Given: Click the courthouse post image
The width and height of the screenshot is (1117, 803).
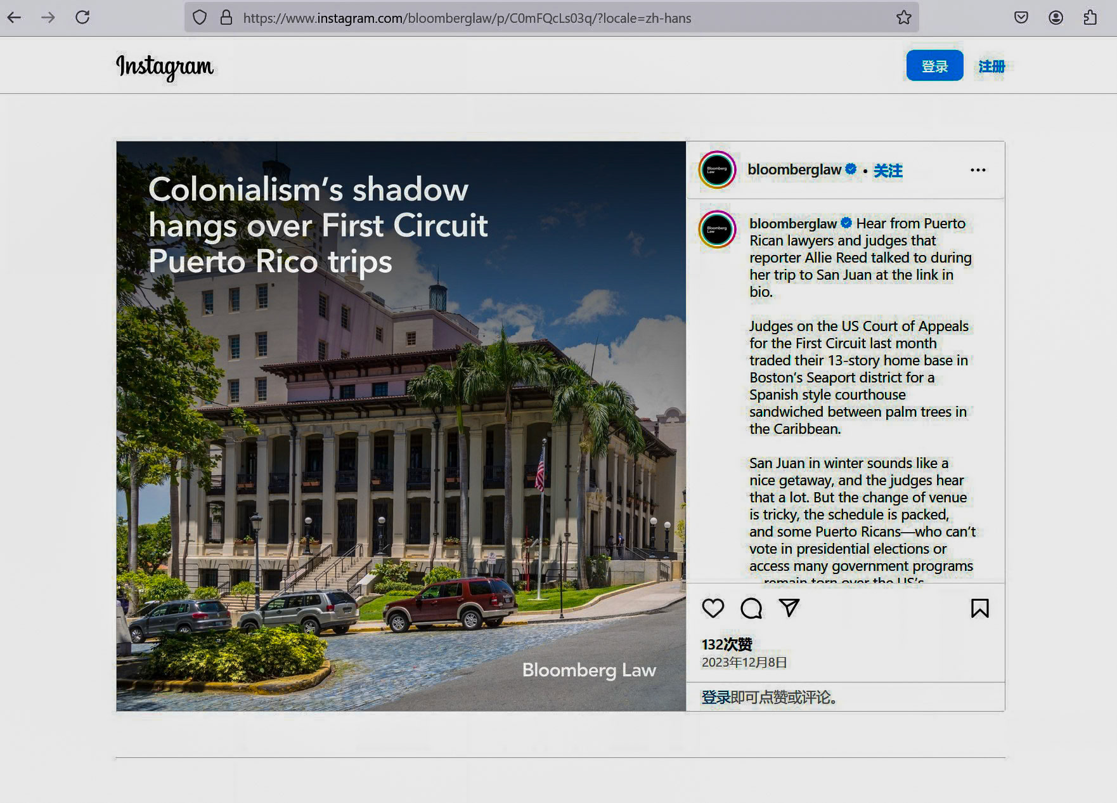Looking at the screenshot, I should [401, 426].
